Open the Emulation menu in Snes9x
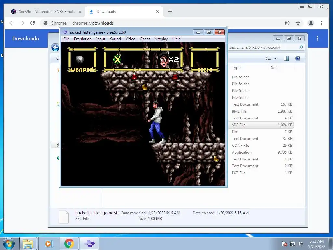The width and height of the screenshot is (333, 250). pyautogui.click(x=83, y=39)
